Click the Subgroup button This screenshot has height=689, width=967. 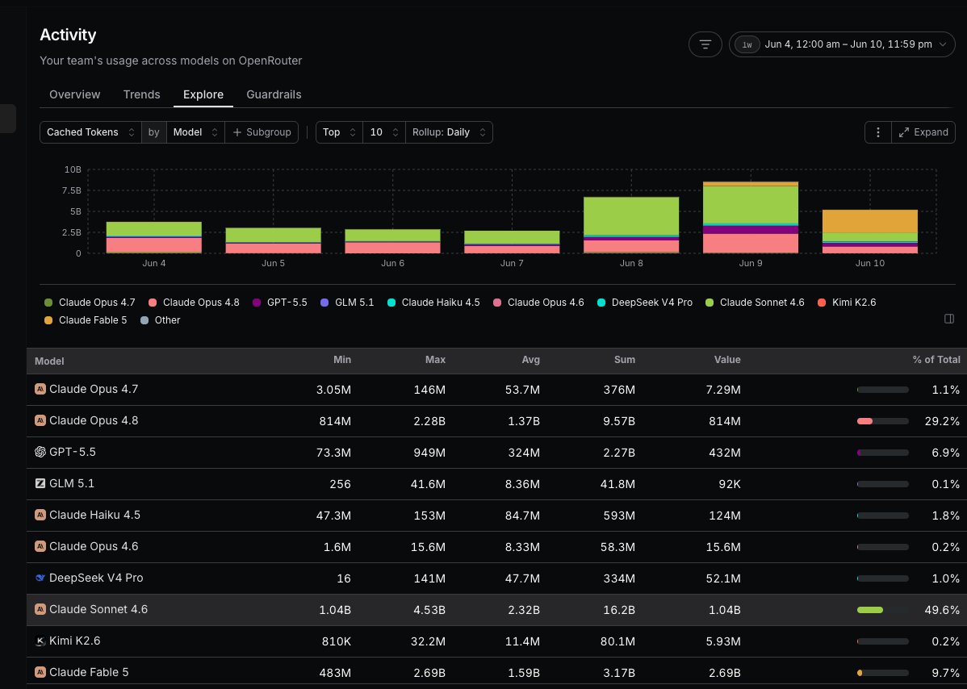[x=262, y=132]
